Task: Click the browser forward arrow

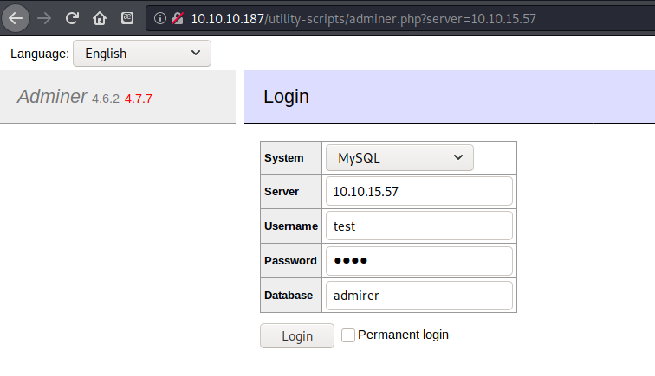Action: (x=44, y=17)
